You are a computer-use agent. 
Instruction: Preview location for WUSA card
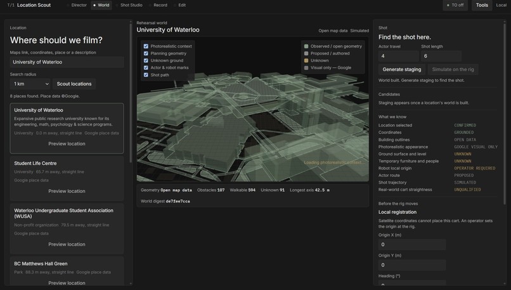(x=67, y=244)
